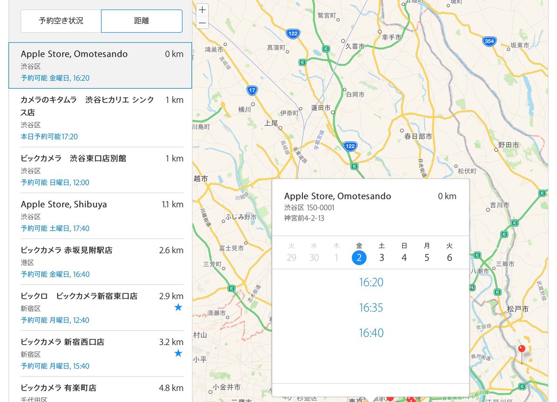Select ビックカメラ 赤坂見附駅店 in the list
The image size is (557, 402).
[x=100, y=262]
